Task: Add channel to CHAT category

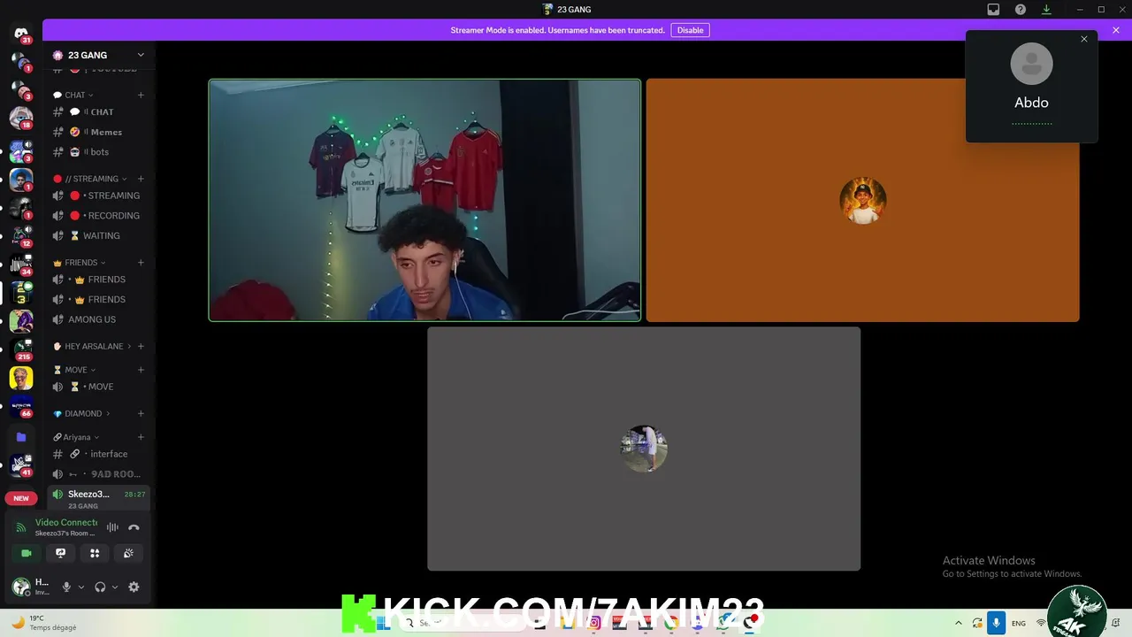Action: coord(141,95)
